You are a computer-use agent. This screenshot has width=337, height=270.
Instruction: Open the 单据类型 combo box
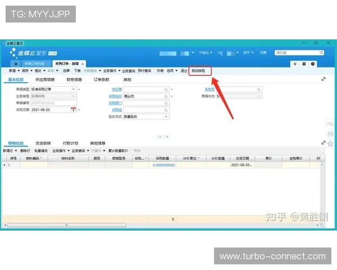[x=54, y=89]
